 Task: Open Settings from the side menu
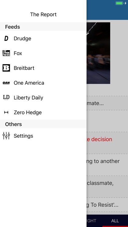[43, 136]
